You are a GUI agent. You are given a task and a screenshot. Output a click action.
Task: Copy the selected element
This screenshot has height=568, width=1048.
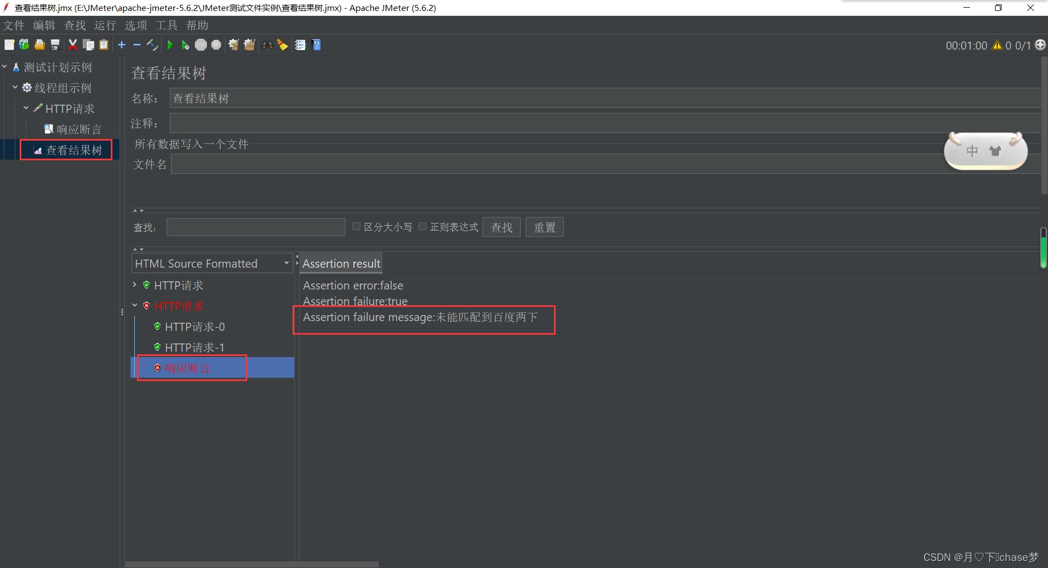coord(88,45)
